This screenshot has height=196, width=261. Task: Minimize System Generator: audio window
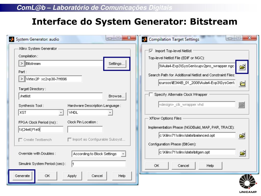click(x=110, y=38)
